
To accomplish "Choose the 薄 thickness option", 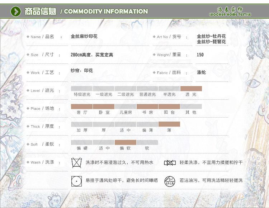I will tap(169, 124).
